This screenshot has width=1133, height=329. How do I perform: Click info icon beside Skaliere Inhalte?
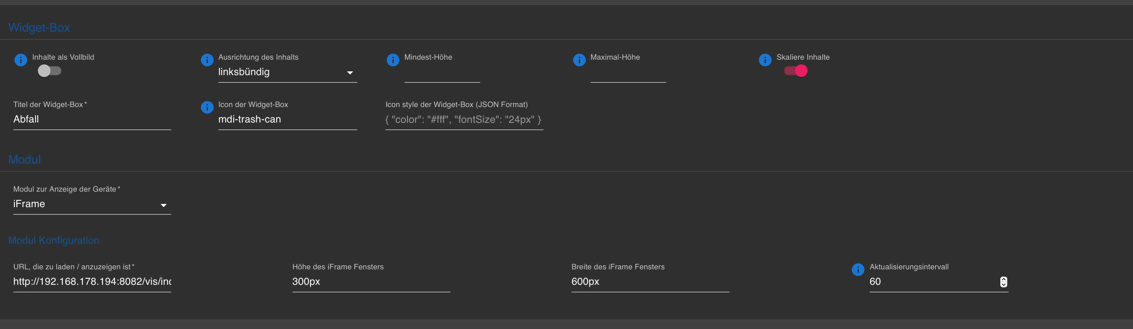pos(765,60)
